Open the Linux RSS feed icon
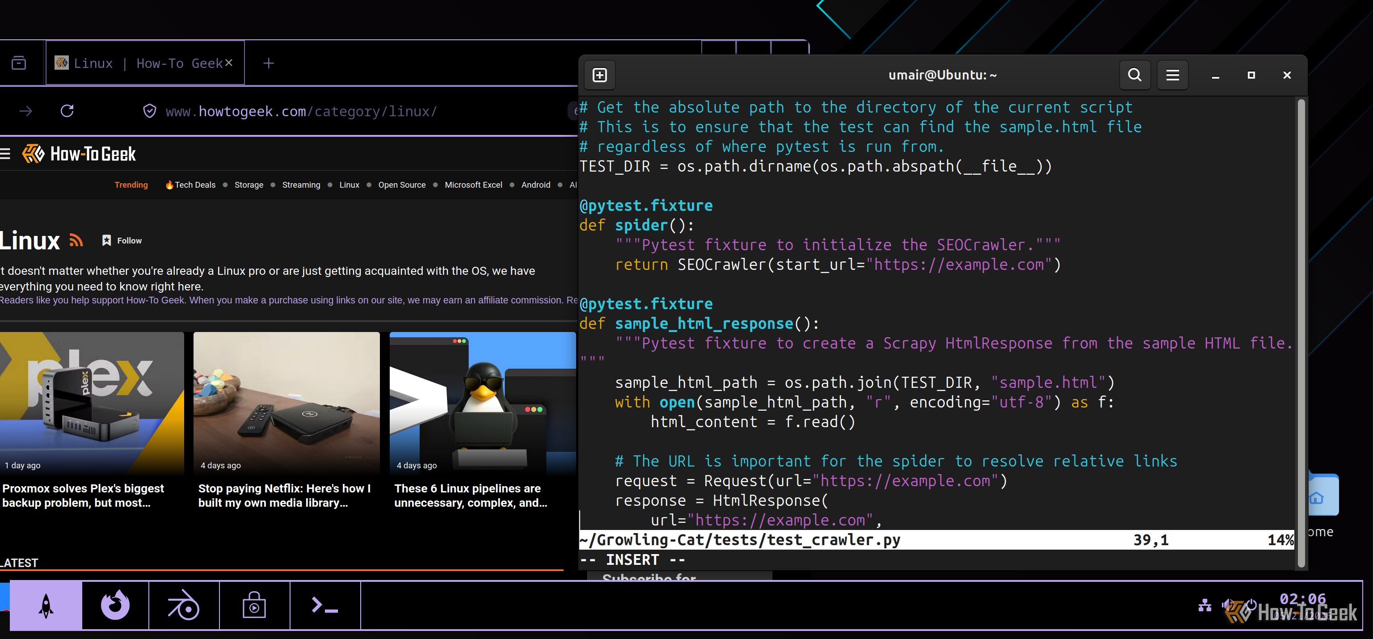 76,241
